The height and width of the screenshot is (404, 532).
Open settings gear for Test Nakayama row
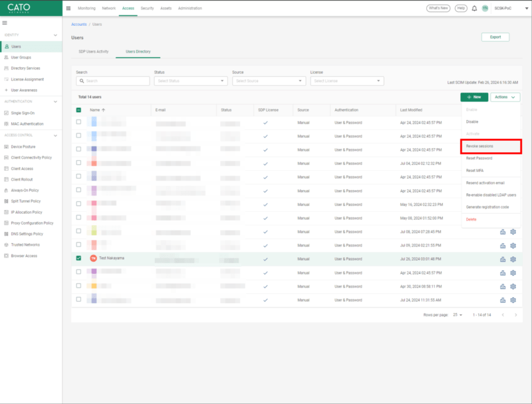click(x=513, y=258)
